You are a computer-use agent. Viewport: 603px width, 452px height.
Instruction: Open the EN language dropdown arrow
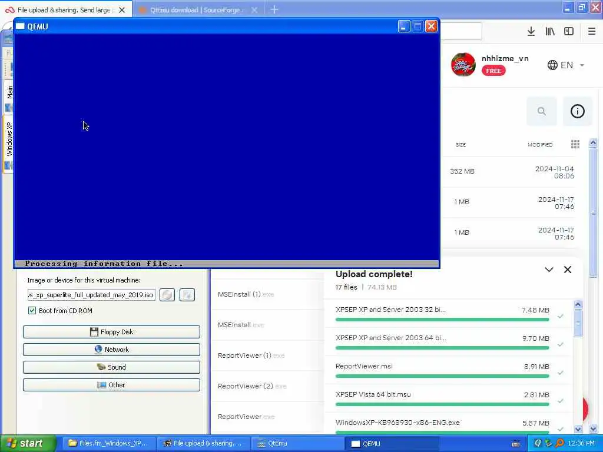582,65
